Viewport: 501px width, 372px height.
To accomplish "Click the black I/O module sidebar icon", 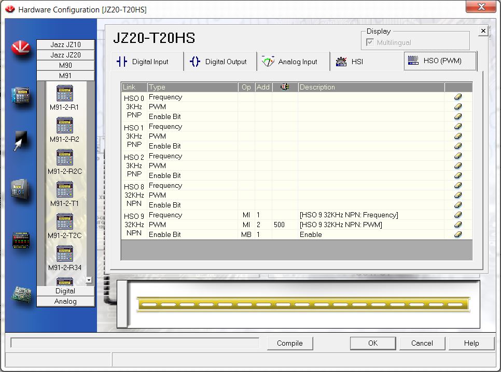I will click(x=21, y=240).
